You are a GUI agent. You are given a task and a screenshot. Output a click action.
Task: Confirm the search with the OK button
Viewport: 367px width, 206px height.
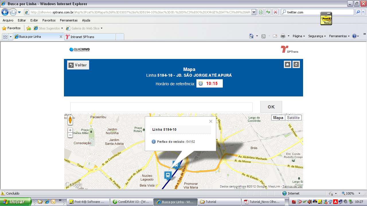point(271,107)
